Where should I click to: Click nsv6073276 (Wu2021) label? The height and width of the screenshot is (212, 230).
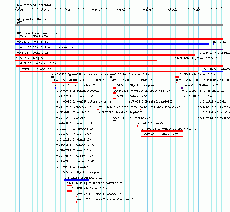pyautogui.click(x=70, y=118)
